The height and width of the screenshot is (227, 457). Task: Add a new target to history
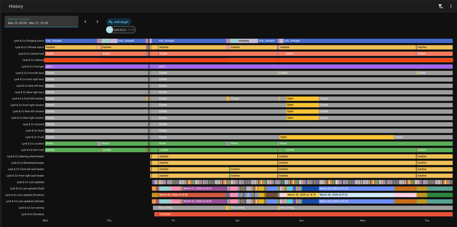(x=119, y=22)
